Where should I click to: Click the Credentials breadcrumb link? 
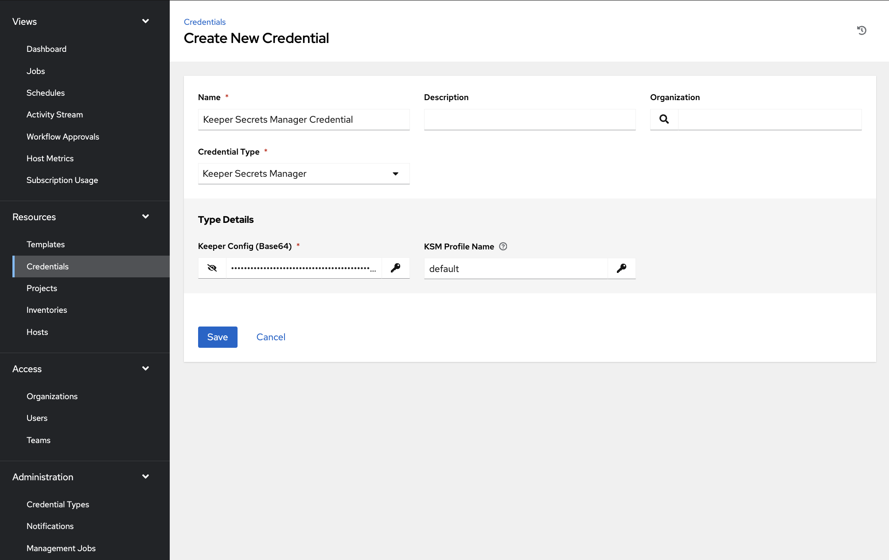coord(205,22)
